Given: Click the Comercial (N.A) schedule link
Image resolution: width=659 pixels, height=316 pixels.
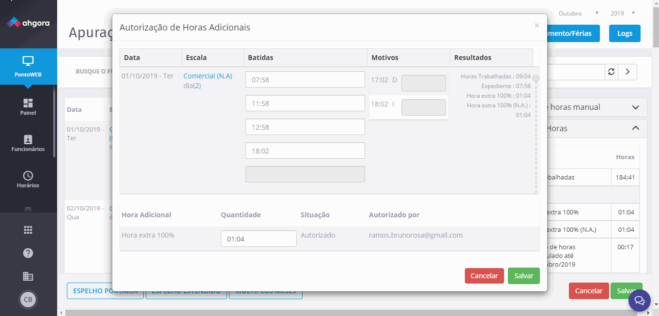Looking at the screenshot, I should click(208, 76).
